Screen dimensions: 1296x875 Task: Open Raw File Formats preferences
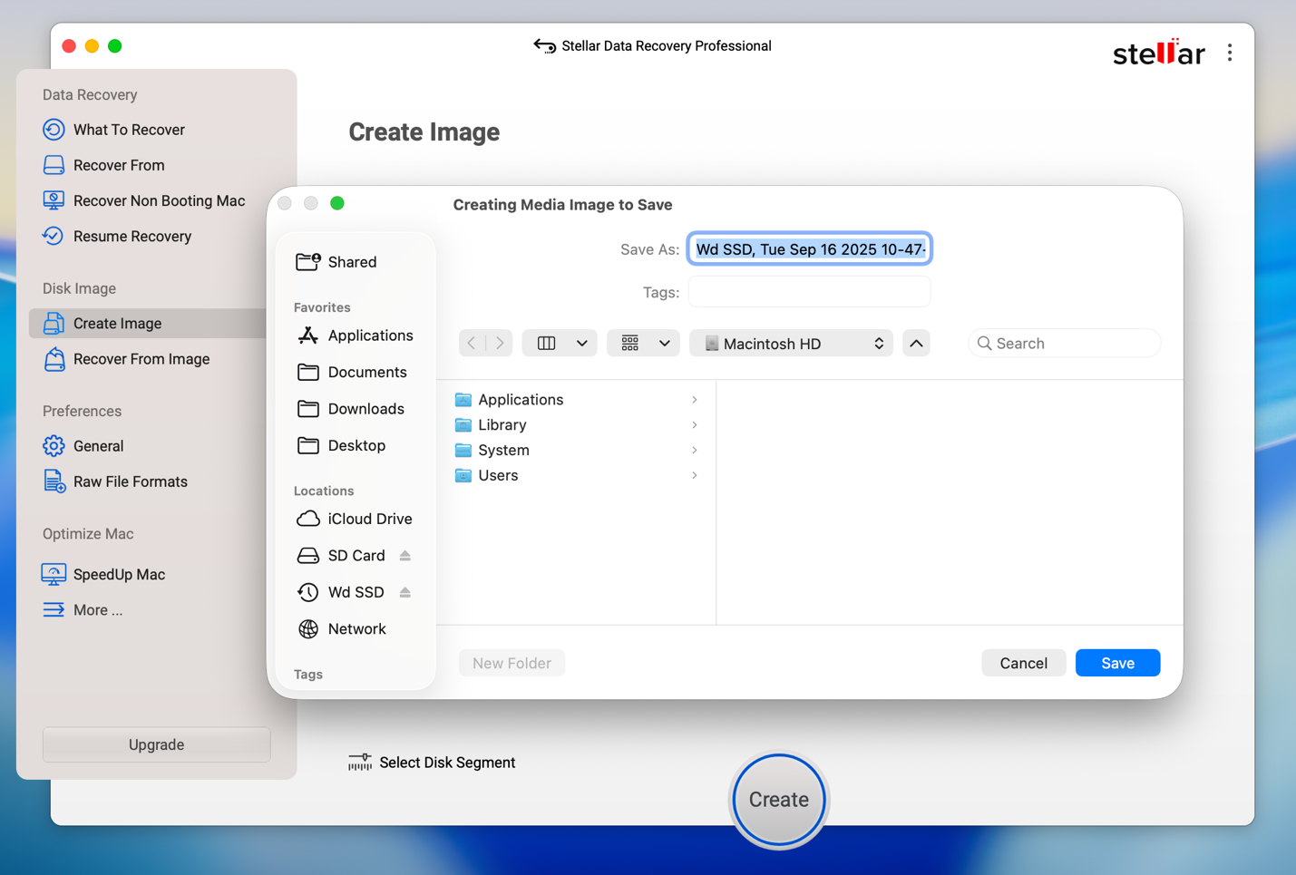point(130,481)
